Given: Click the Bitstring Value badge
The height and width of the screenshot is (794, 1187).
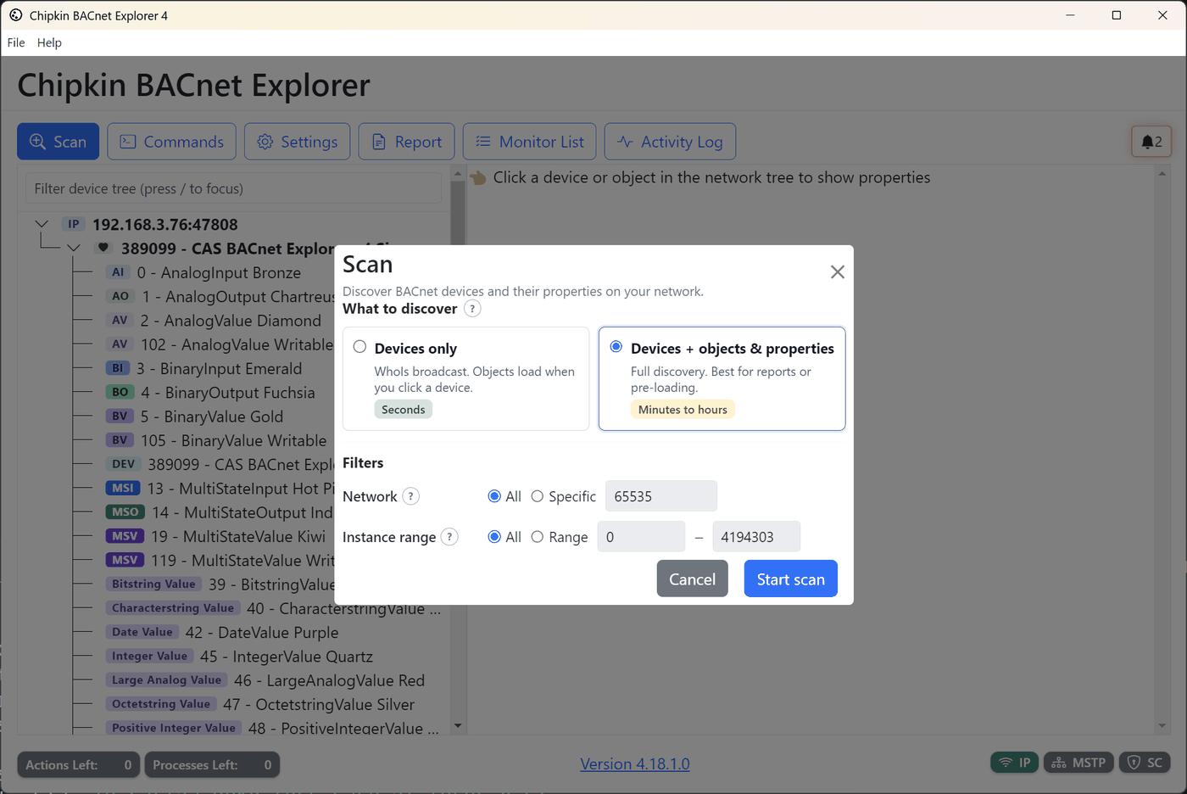Looking at the screenshot, I should pyautogui.click(x=153, y=584).
